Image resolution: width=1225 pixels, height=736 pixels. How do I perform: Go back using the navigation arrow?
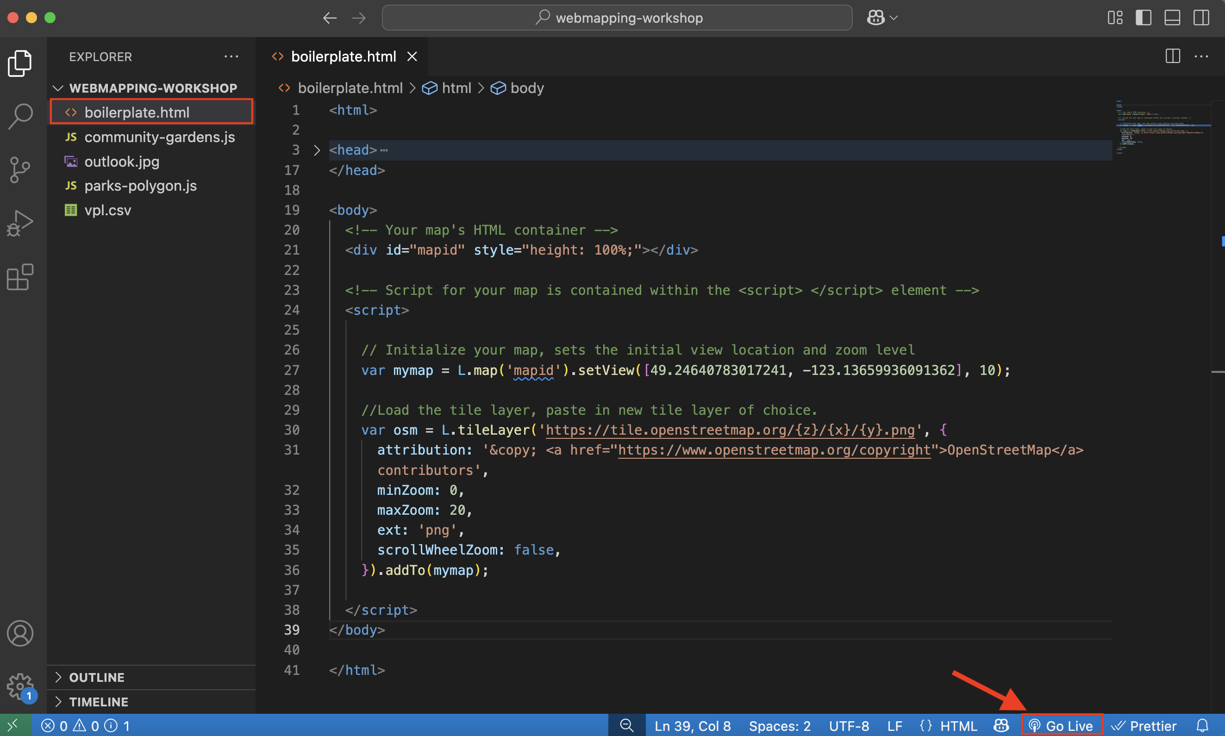coord(330,18)
